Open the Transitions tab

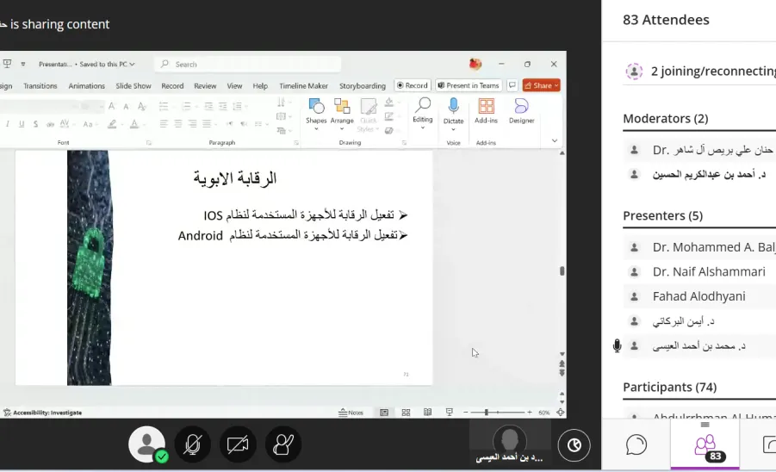pos(40,85)
